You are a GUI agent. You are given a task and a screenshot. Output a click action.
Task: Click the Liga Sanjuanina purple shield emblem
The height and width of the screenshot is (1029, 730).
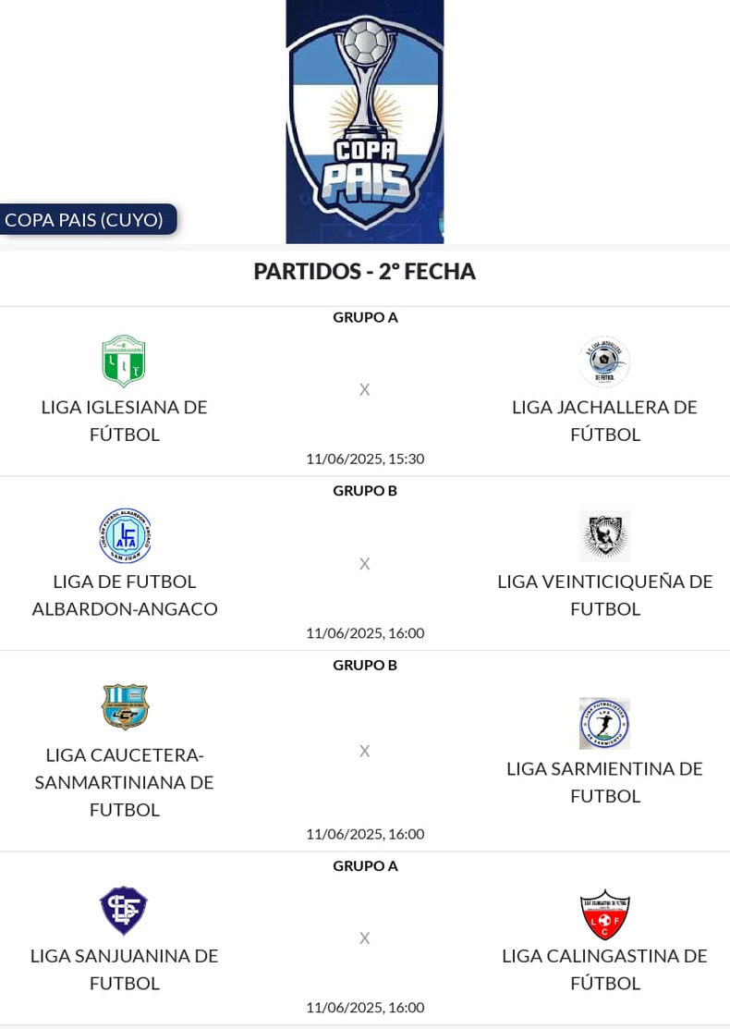[x=123, y=911]
